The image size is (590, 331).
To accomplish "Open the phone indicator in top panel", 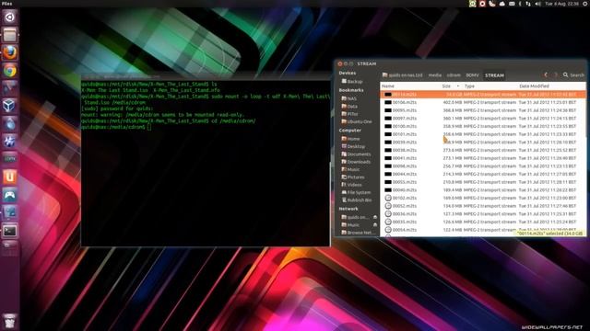I will pos(492,4).
